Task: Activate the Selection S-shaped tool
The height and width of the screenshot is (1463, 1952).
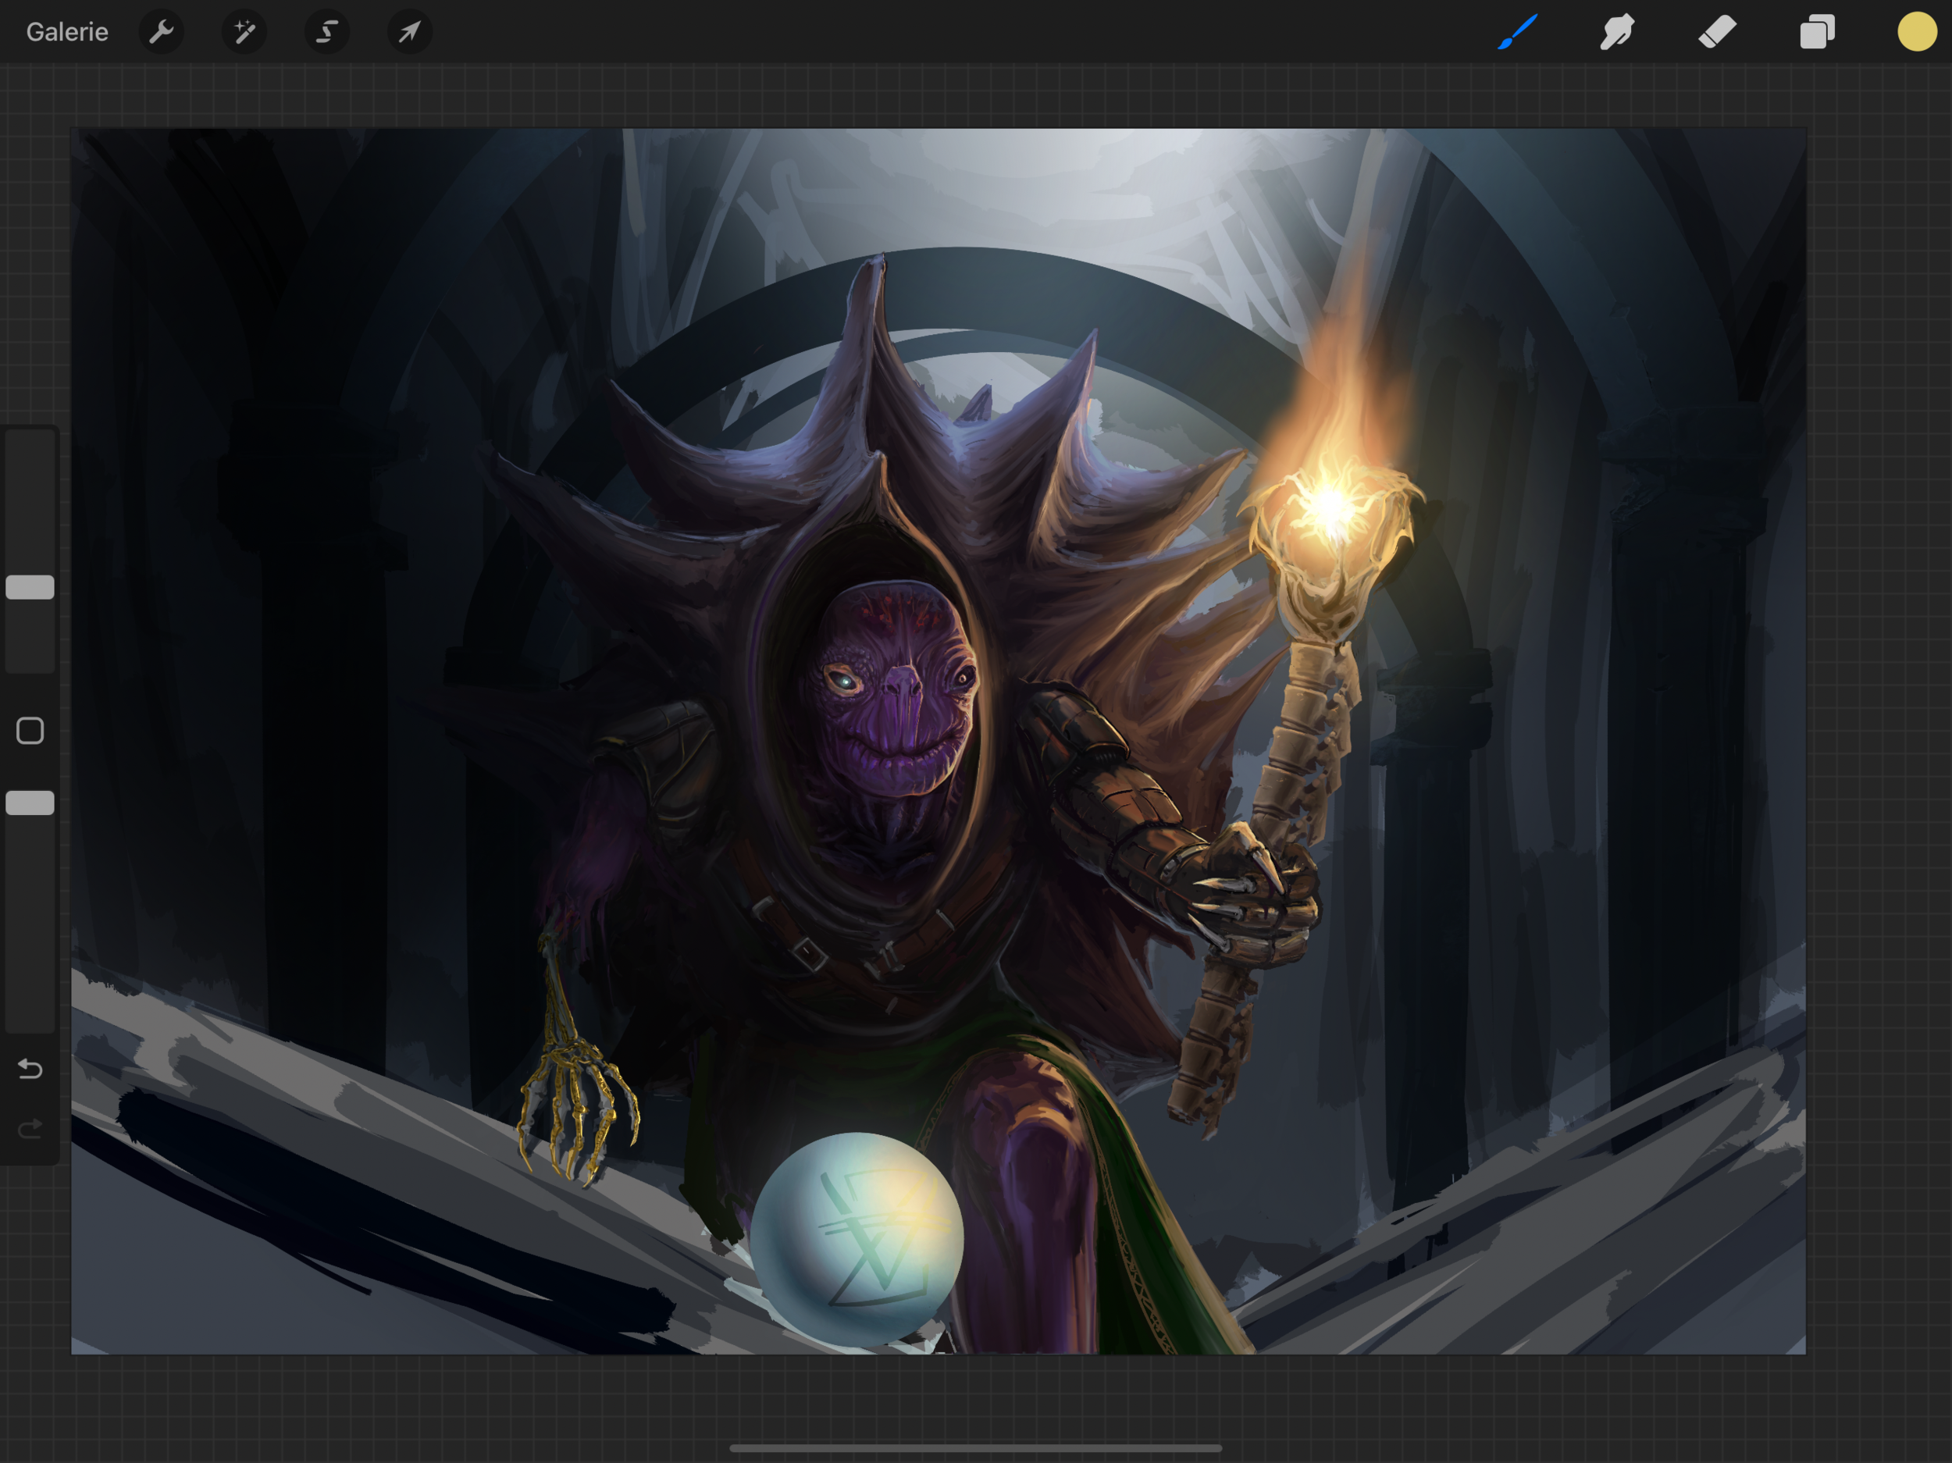Action: [326, 33]
